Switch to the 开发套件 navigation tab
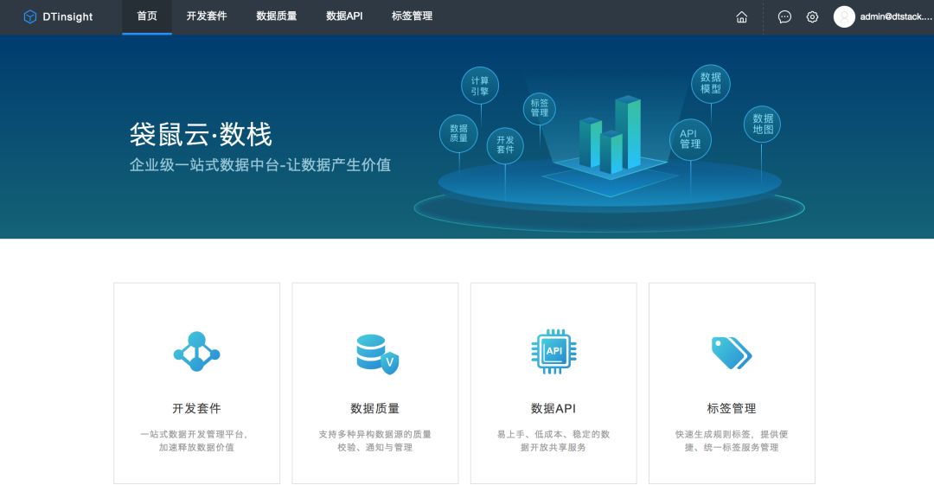The image size is (934, 498). click(x=207, y=16)
